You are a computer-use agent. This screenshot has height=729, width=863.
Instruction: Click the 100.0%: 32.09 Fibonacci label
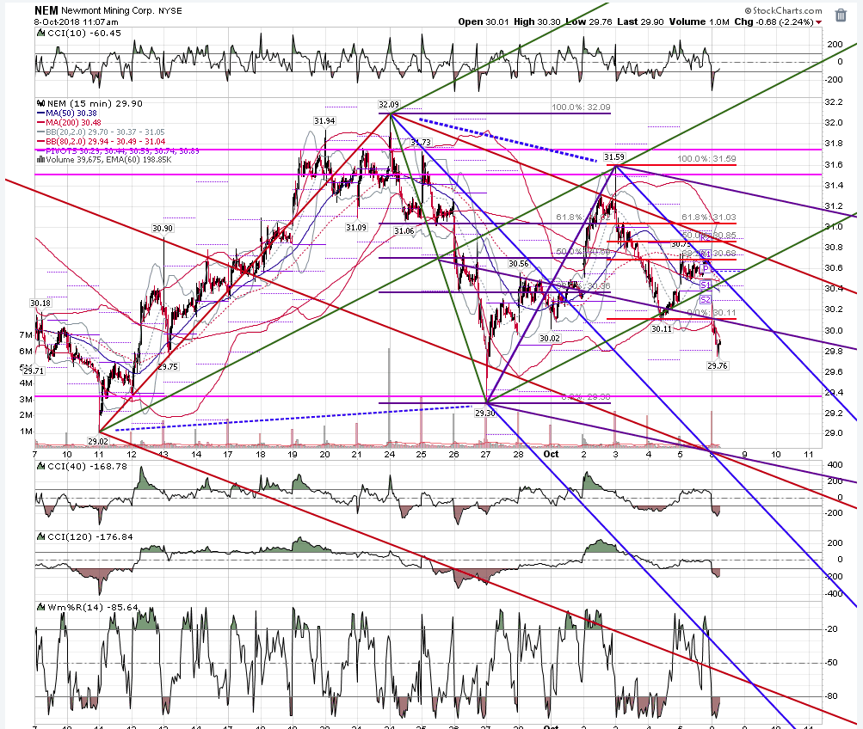(581, 107)
